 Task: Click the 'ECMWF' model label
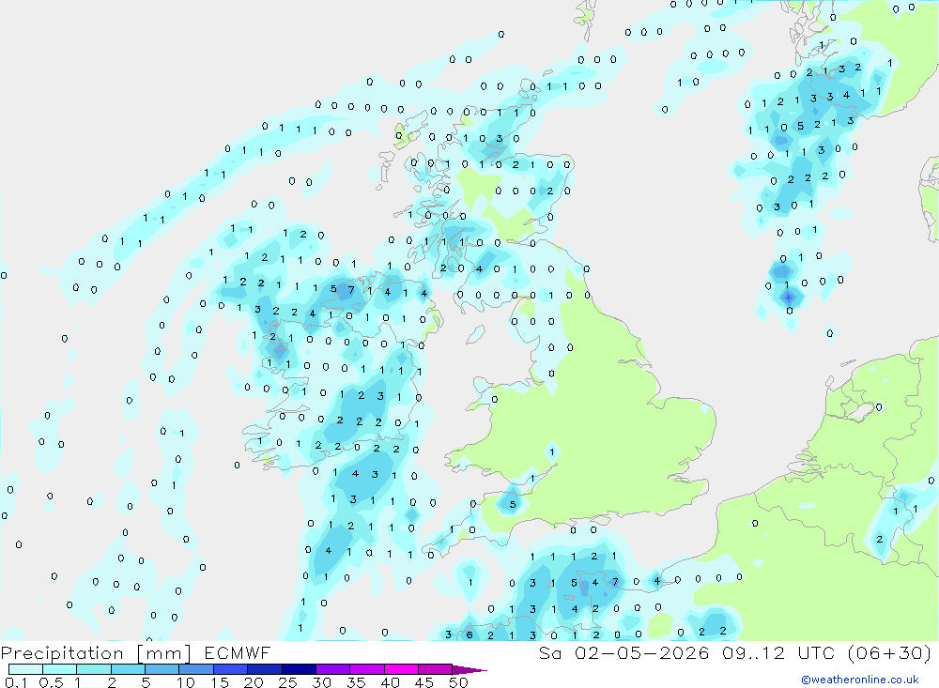pyautogui.click(x=238, y=653)
